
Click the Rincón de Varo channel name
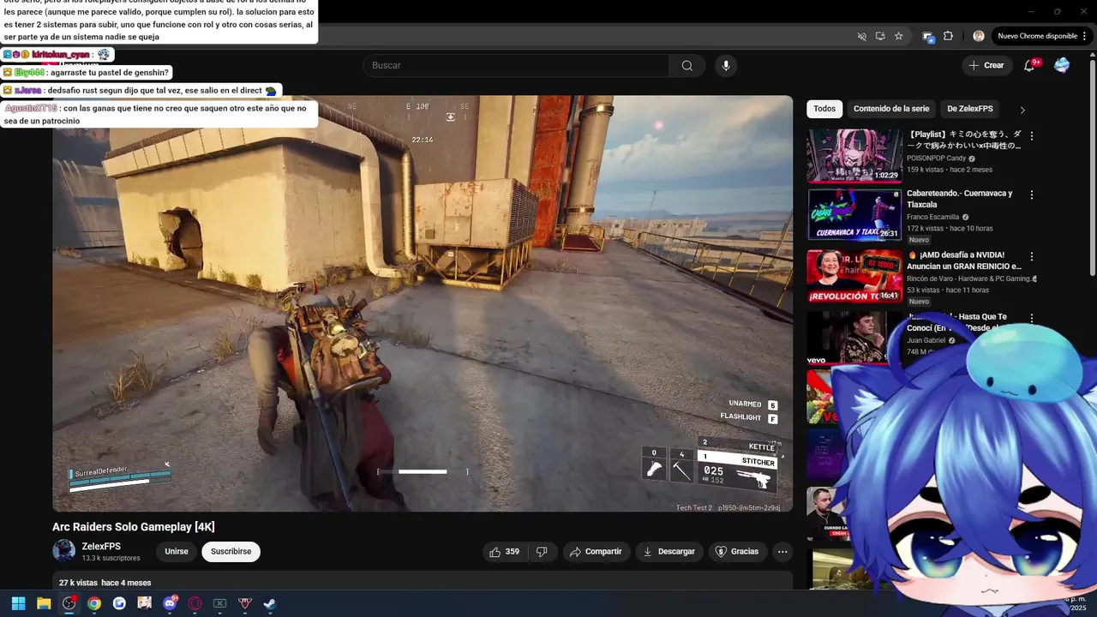coord(968,279)
